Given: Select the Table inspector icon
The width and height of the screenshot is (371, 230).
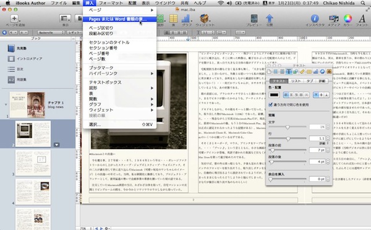Looking at the screenshot, I should pyautogui.click(x=309, y=72).
